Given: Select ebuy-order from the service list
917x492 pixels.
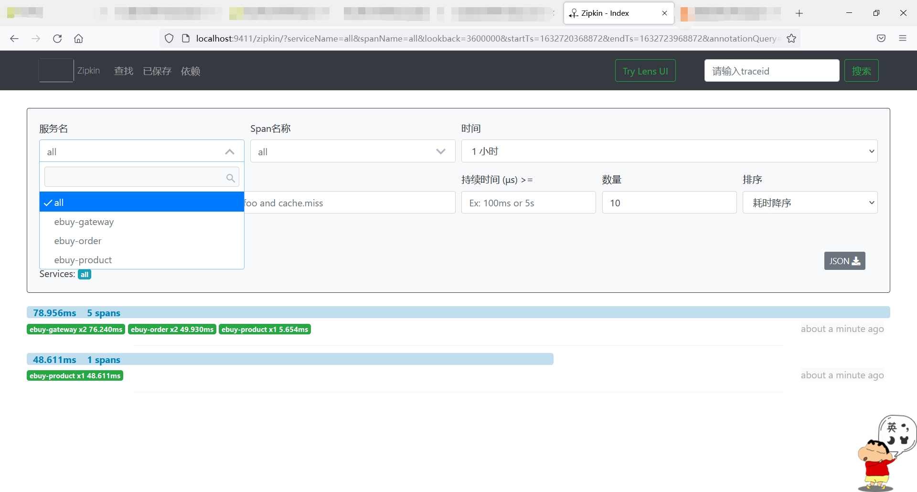Looking at the screenshot, I should pos(142,241).
